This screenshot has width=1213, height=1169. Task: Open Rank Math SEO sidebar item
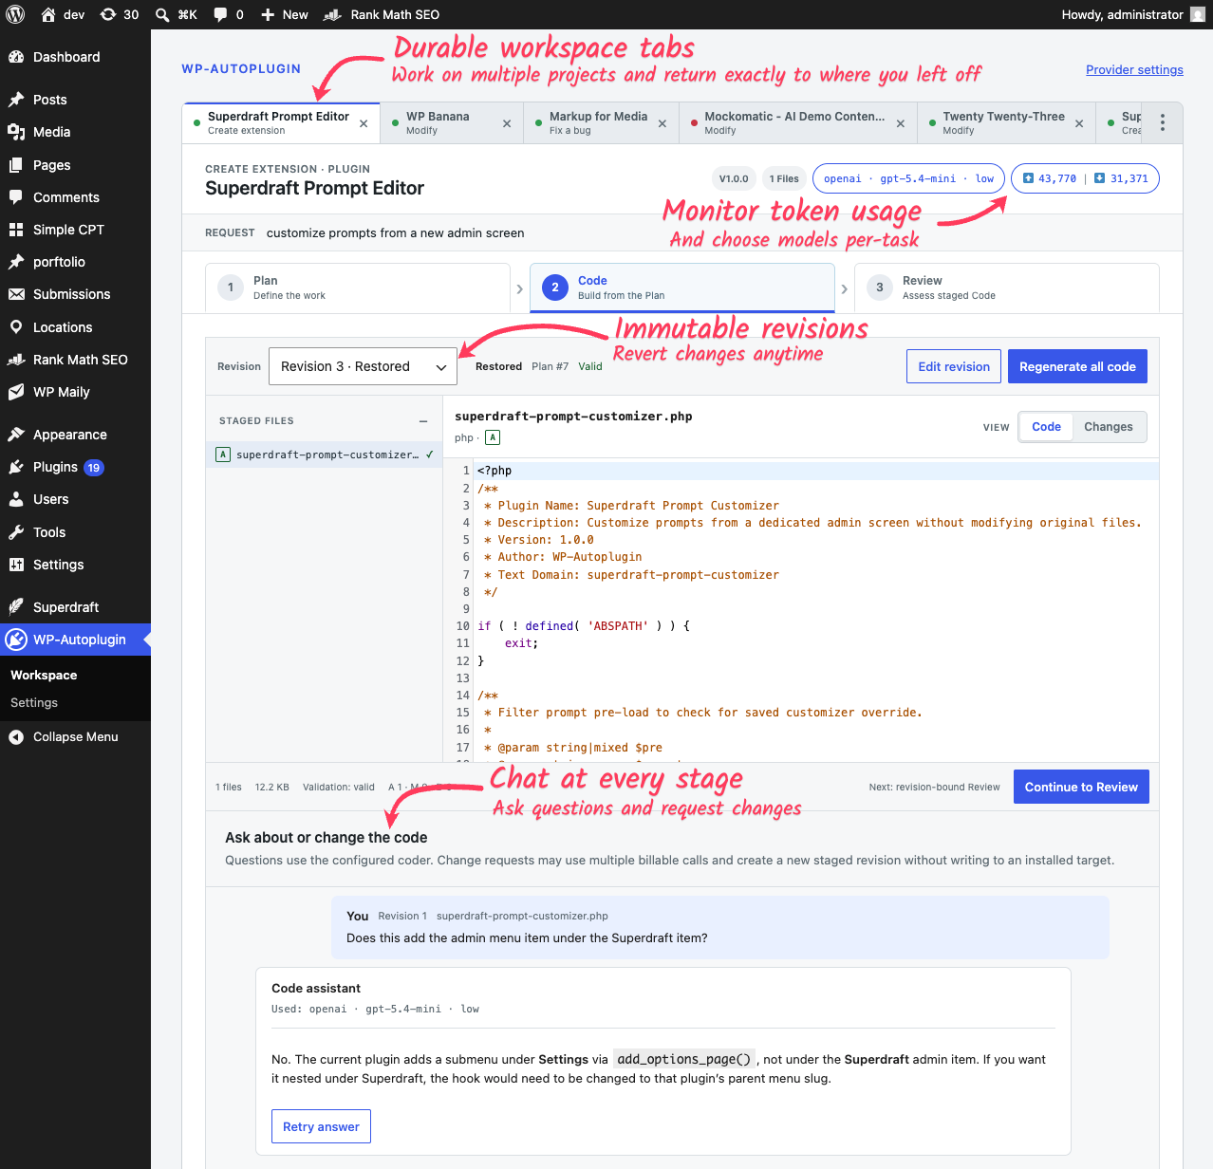click(x=75, y=360)
